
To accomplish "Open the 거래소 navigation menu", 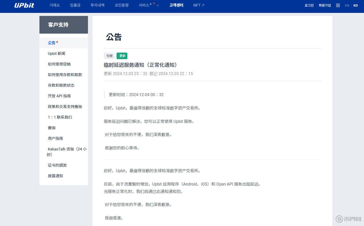I will [55, 5].
